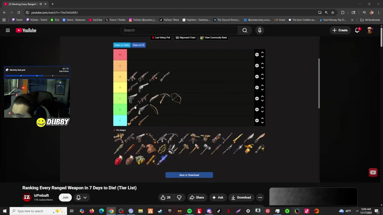Open Chrome profile avatar
The height and width of the screenshot is (215, 383).
click(371, 13)
